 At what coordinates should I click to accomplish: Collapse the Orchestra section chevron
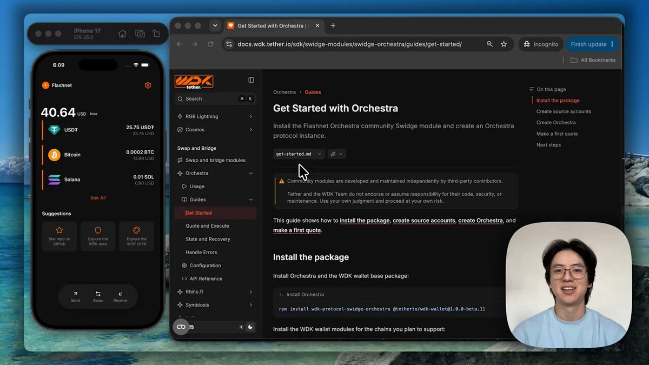point(251,174)
